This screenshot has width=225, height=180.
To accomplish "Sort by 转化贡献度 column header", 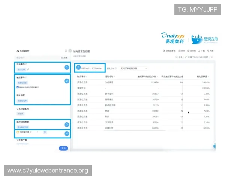I will [203, 76].
